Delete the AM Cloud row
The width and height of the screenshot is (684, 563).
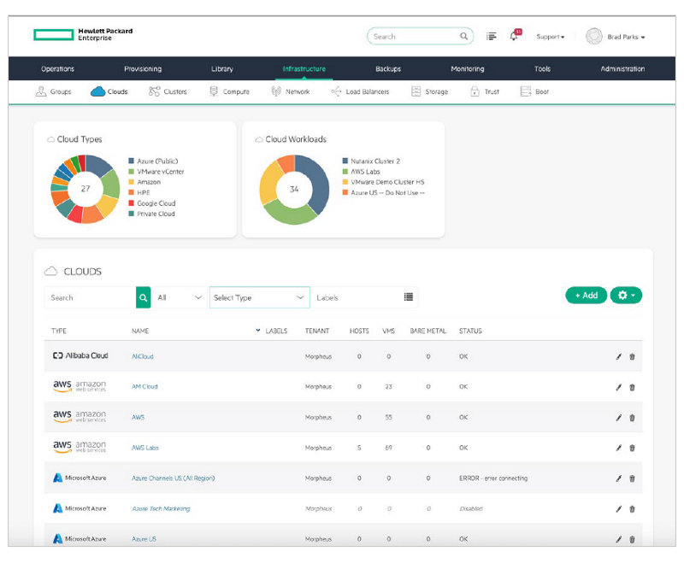[632, 387]
